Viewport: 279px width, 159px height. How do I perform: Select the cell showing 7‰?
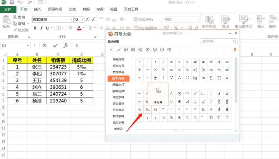click(x=82, y=74)
